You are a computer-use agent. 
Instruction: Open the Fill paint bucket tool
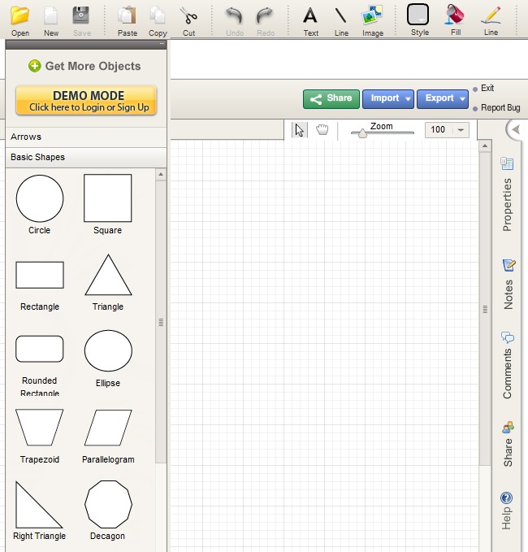tap(456, 16)
